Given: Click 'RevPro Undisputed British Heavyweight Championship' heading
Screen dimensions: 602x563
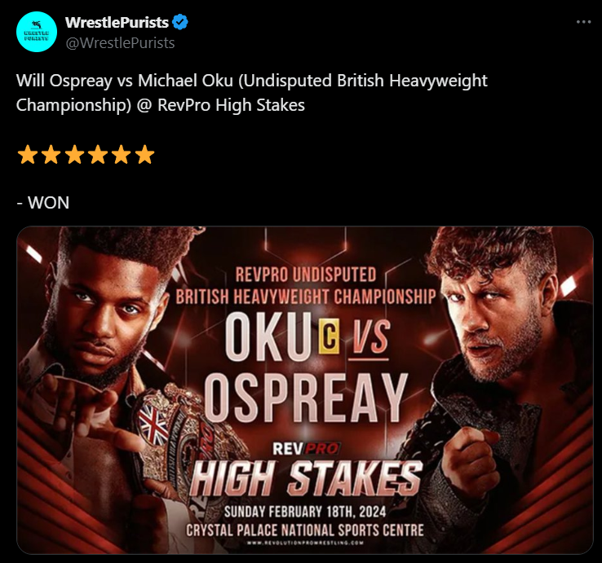Looking at the screenshot, I should point(306,286).
